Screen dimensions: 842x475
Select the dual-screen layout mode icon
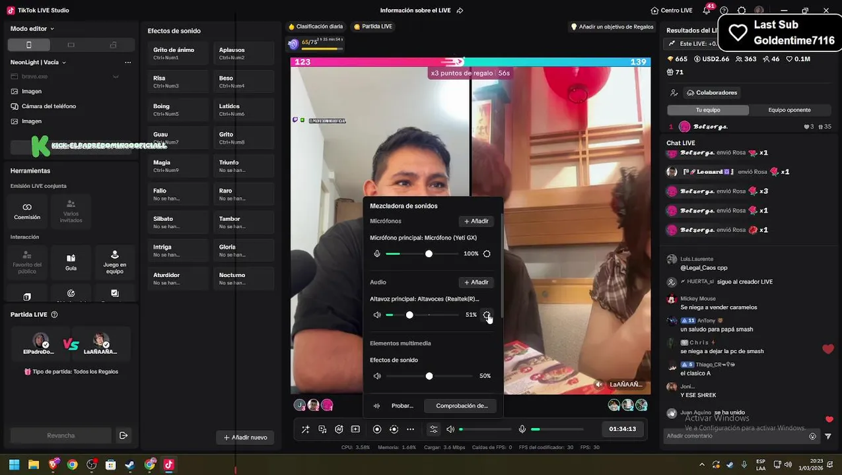pyautogui.click(x=113, y=45)
